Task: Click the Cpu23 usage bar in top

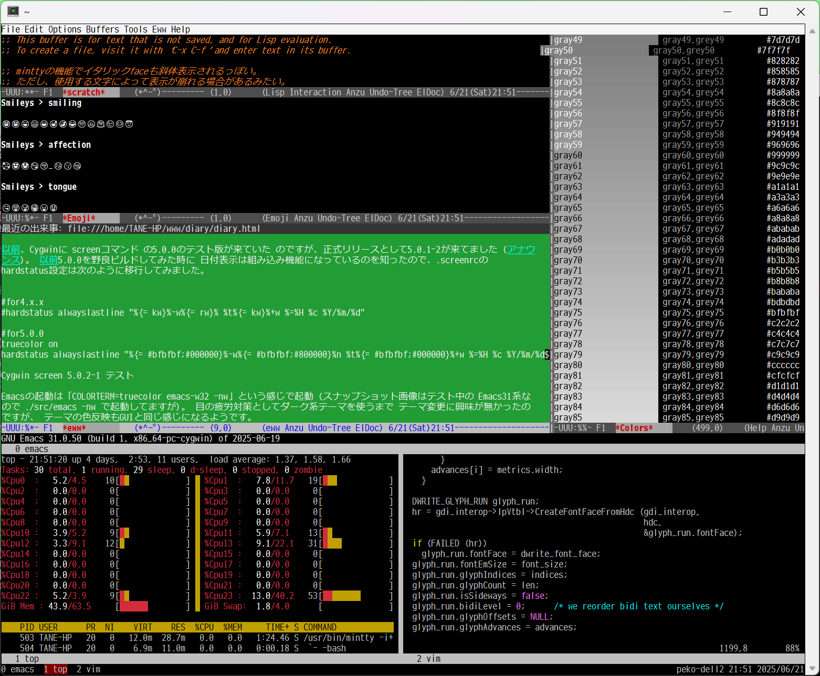Action: point(341,596)
